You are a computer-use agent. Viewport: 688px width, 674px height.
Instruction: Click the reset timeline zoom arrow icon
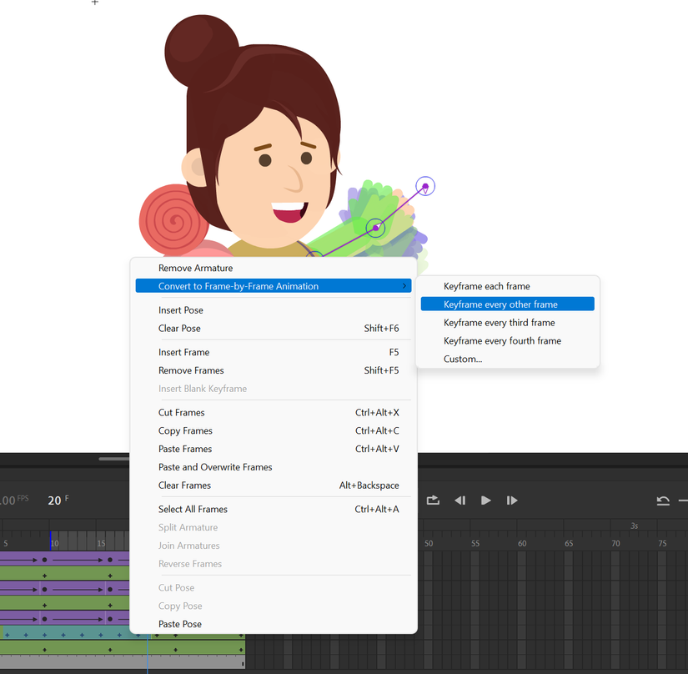pyautogui.click(x=663, y=500)
